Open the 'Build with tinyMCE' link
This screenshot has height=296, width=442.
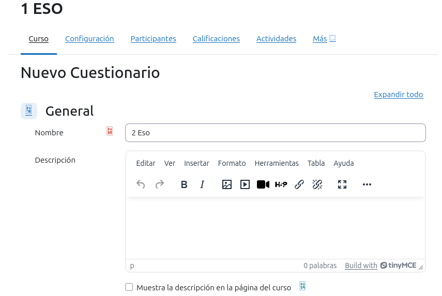coord(380,266)
